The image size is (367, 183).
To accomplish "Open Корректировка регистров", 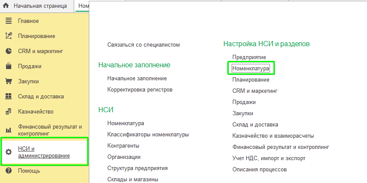I will click(x=140, y=89).
